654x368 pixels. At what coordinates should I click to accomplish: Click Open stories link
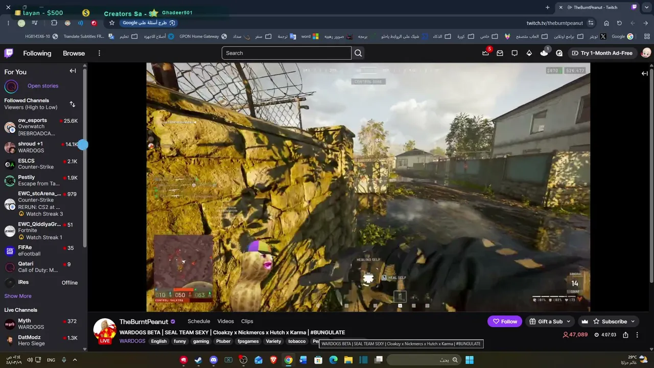tap(43, 86)
